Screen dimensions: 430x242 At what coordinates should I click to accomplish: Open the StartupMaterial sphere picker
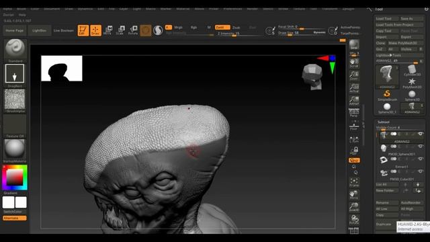tap(15, 151)
